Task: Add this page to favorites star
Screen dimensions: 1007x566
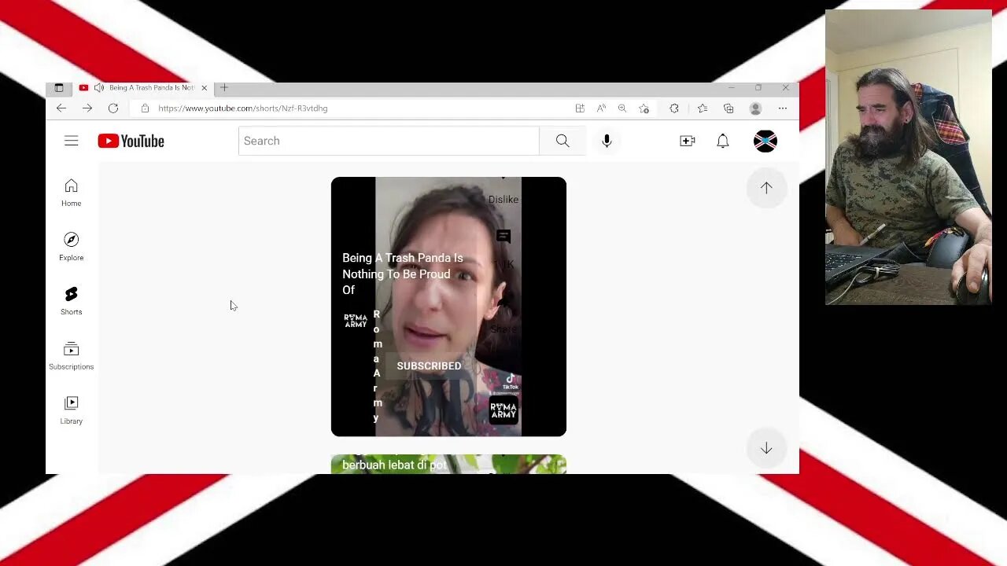Action: pos(644,108)
